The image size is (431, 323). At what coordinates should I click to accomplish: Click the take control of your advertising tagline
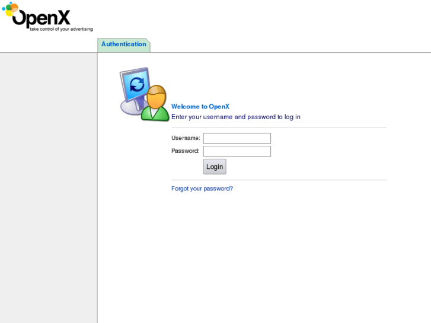(x=61, y=29)
